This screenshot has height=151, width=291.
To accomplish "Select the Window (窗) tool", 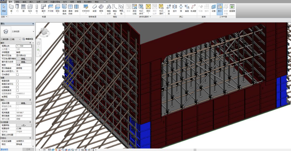I will click(23, 8).
